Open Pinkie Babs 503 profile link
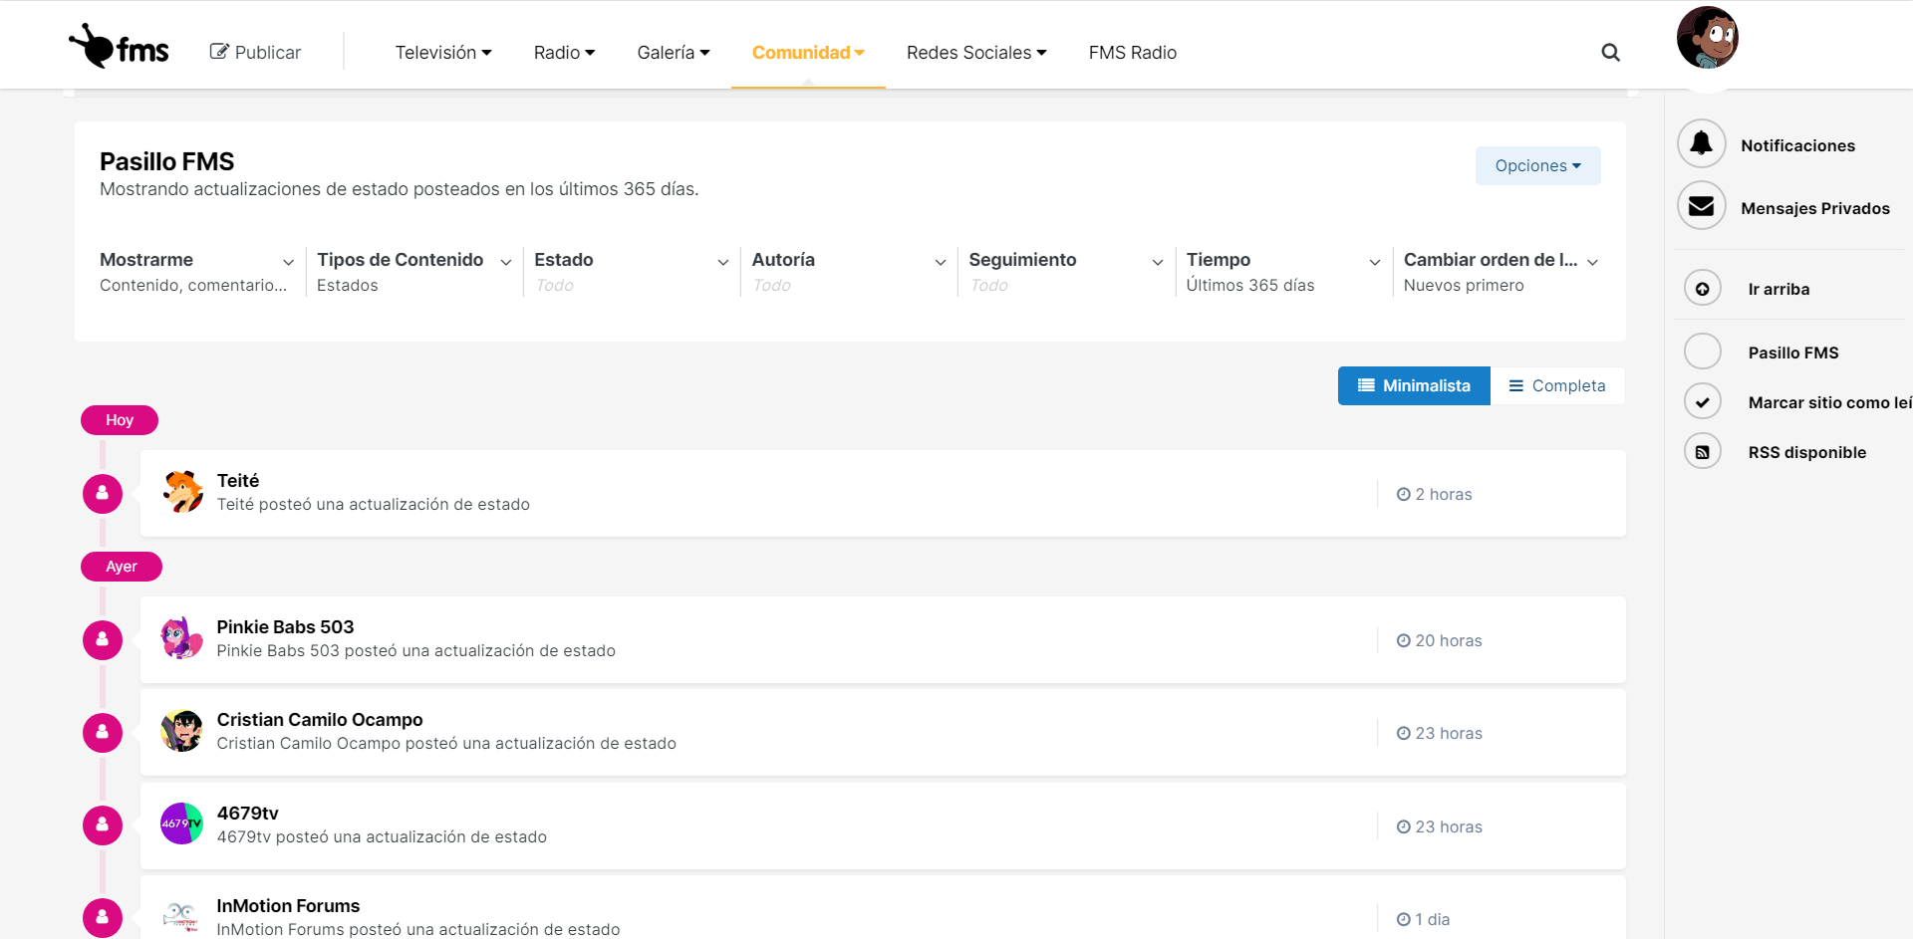This screenshot has width=1913, height=939. 285,626
